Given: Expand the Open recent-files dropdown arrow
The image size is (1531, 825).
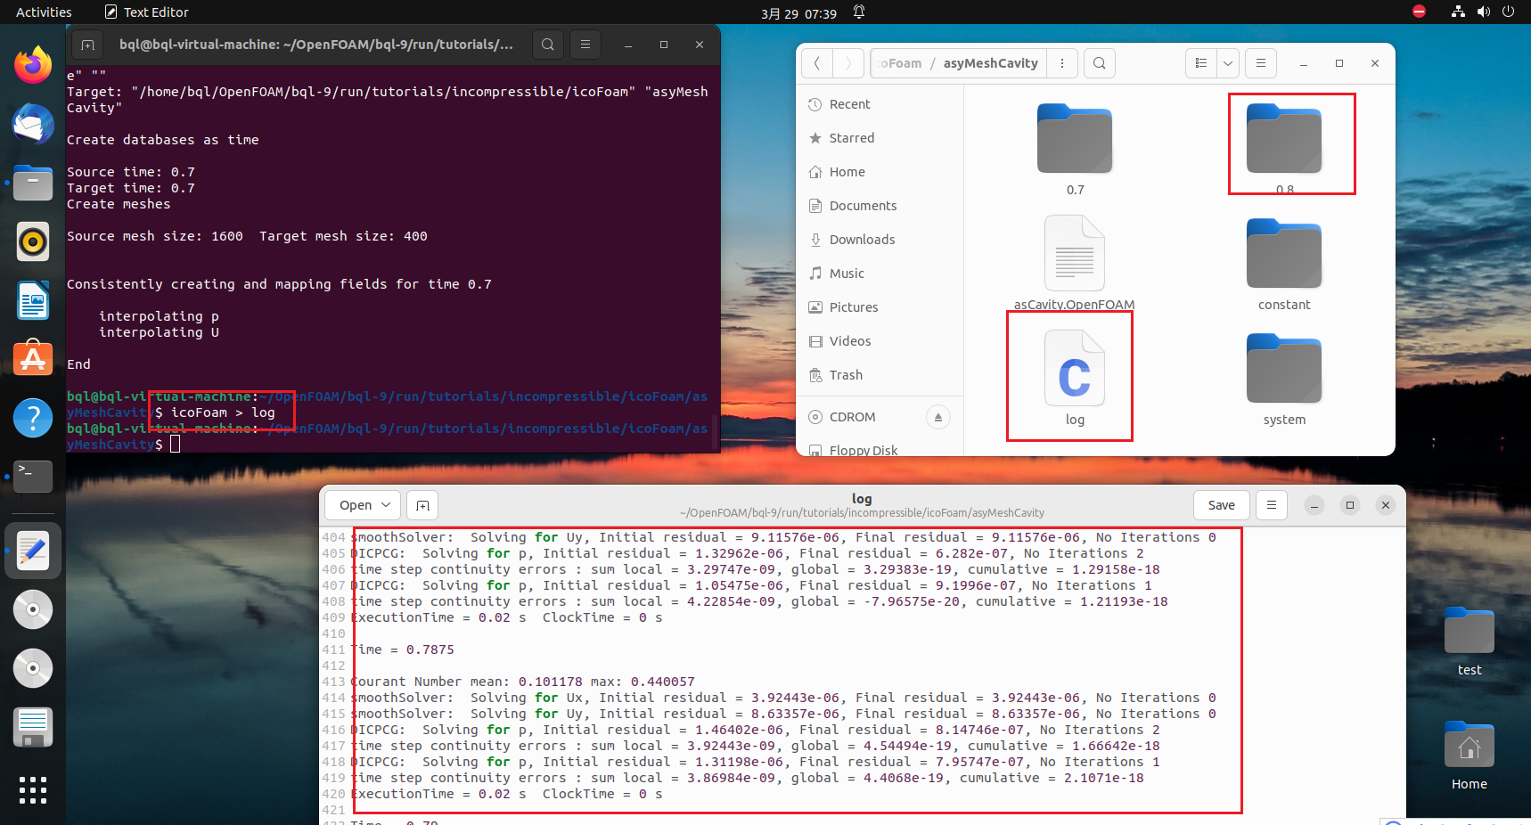Looking at the screenshot, I should [387, 505].
